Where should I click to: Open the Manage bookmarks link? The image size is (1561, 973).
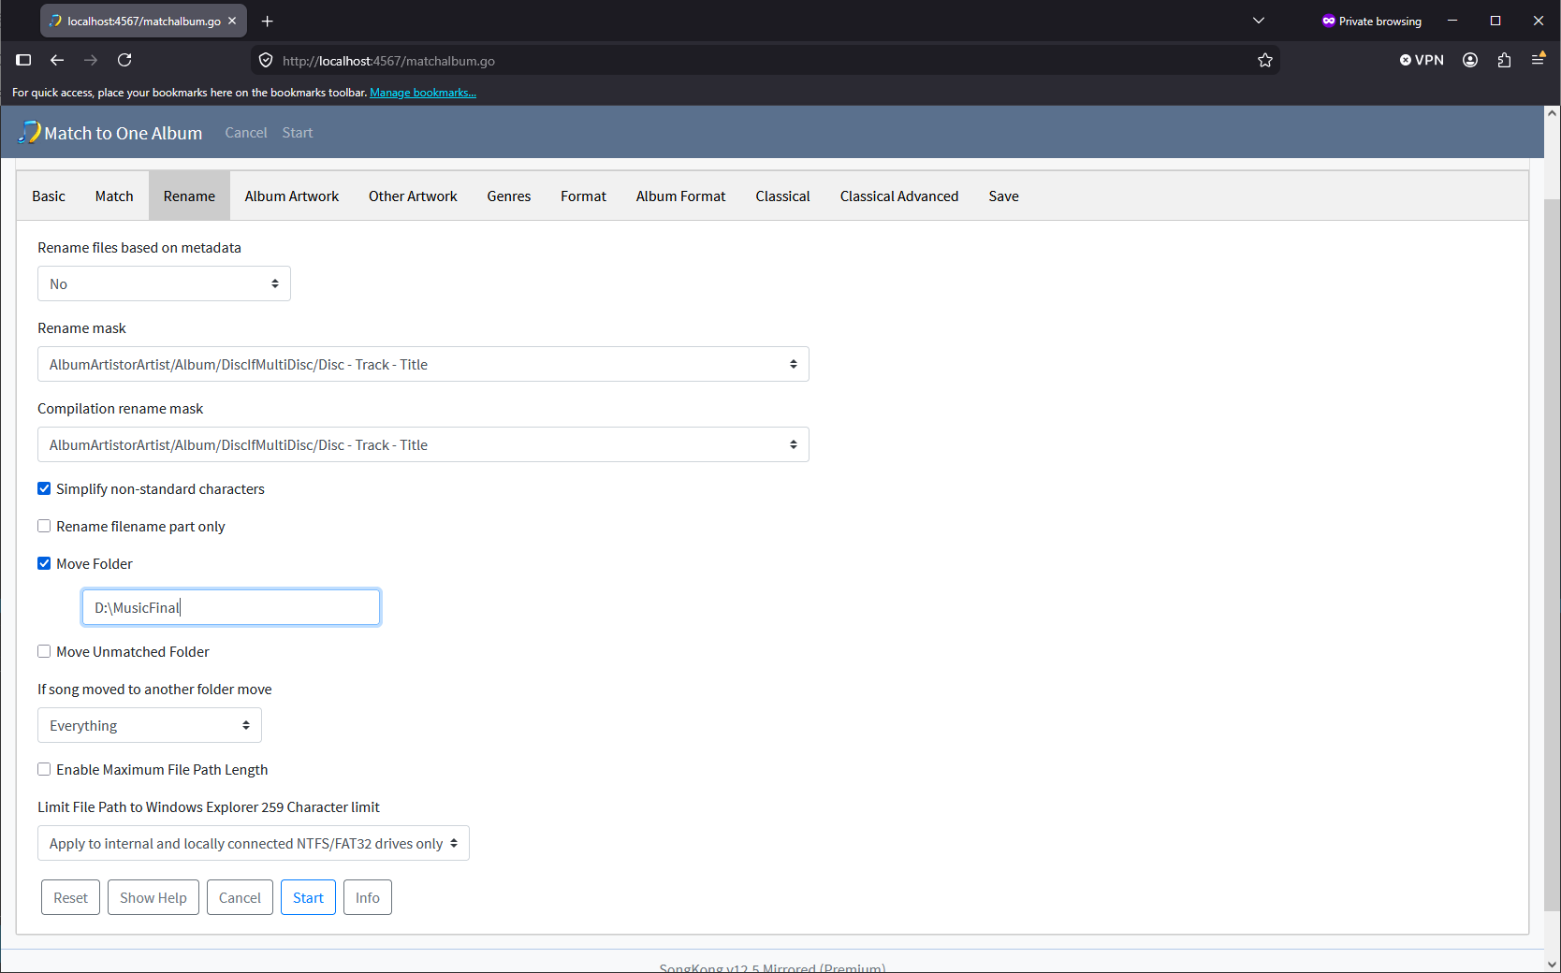[x=423, y=92]
